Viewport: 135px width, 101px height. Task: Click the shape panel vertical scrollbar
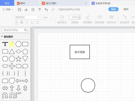click(x=31, y=64)
